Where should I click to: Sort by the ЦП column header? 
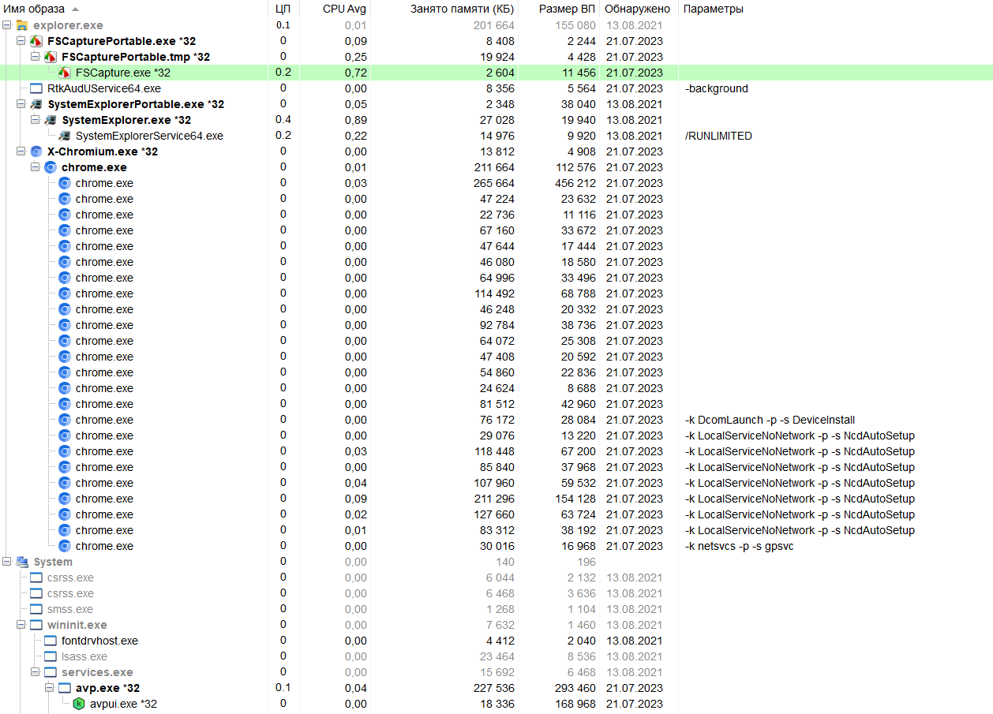coord(283,9)
